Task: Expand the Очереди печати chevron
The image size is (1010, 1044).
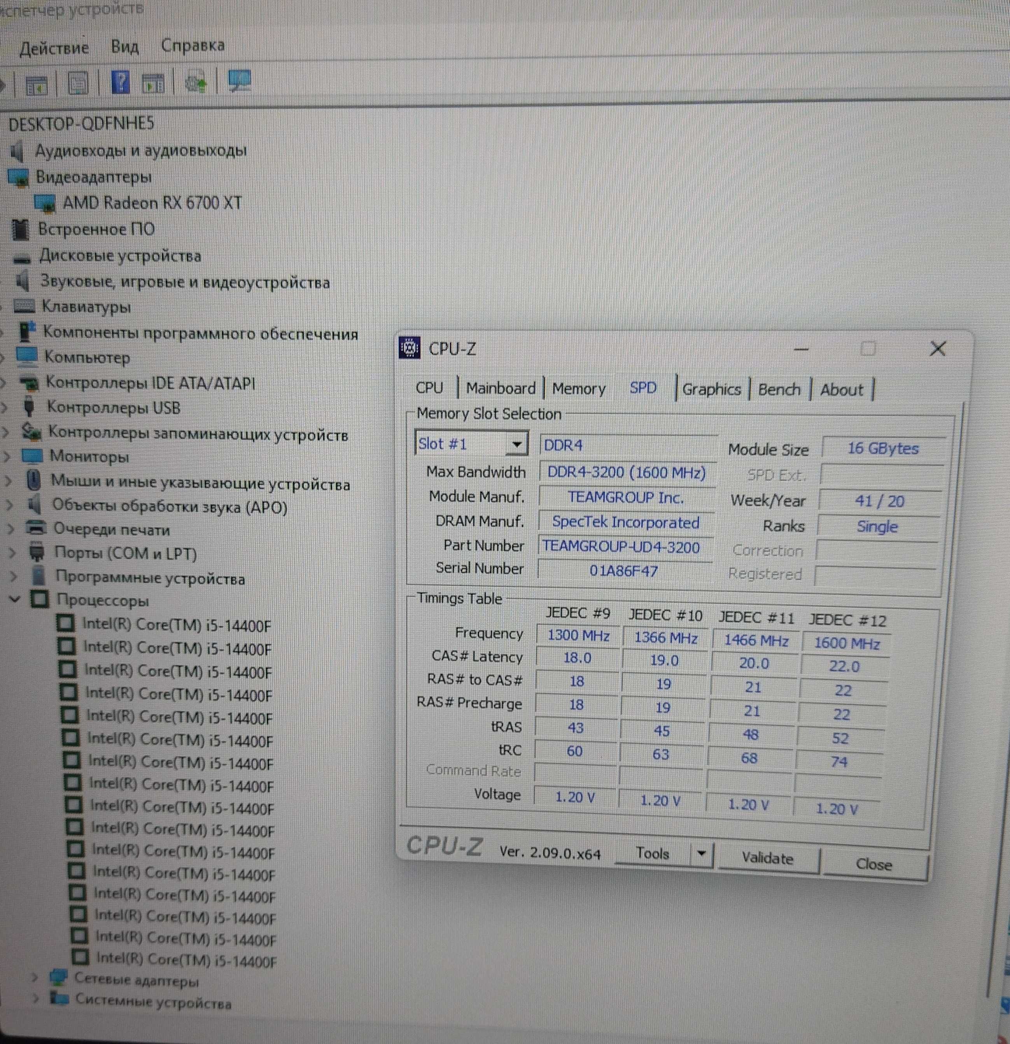Action: click(x=10, y=528)
